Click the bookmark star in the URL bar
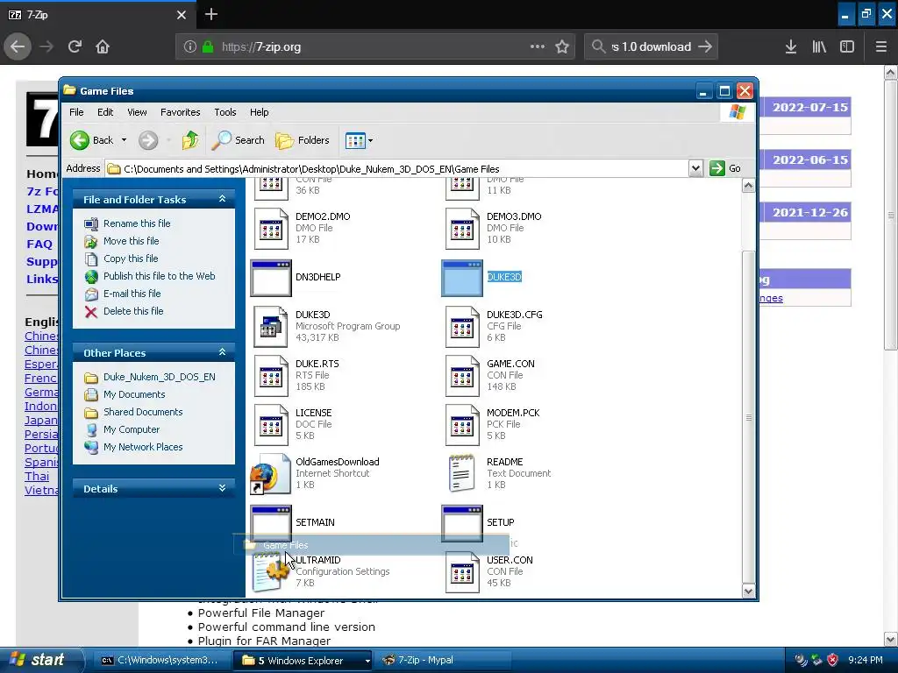898x673 pixels. click(562, 46)
